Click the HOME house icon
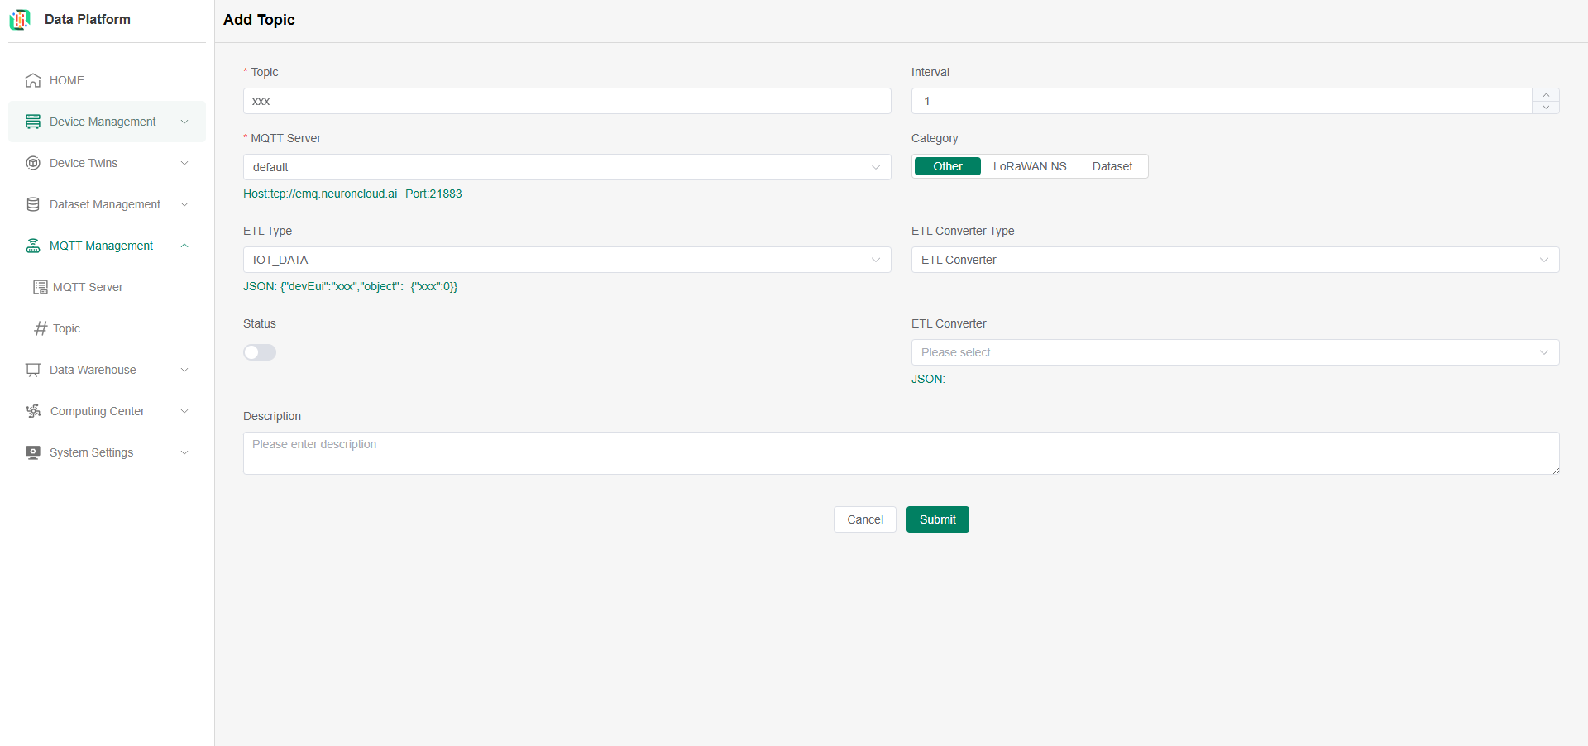Screen dimensions: 1588x746 click(33, 80)
